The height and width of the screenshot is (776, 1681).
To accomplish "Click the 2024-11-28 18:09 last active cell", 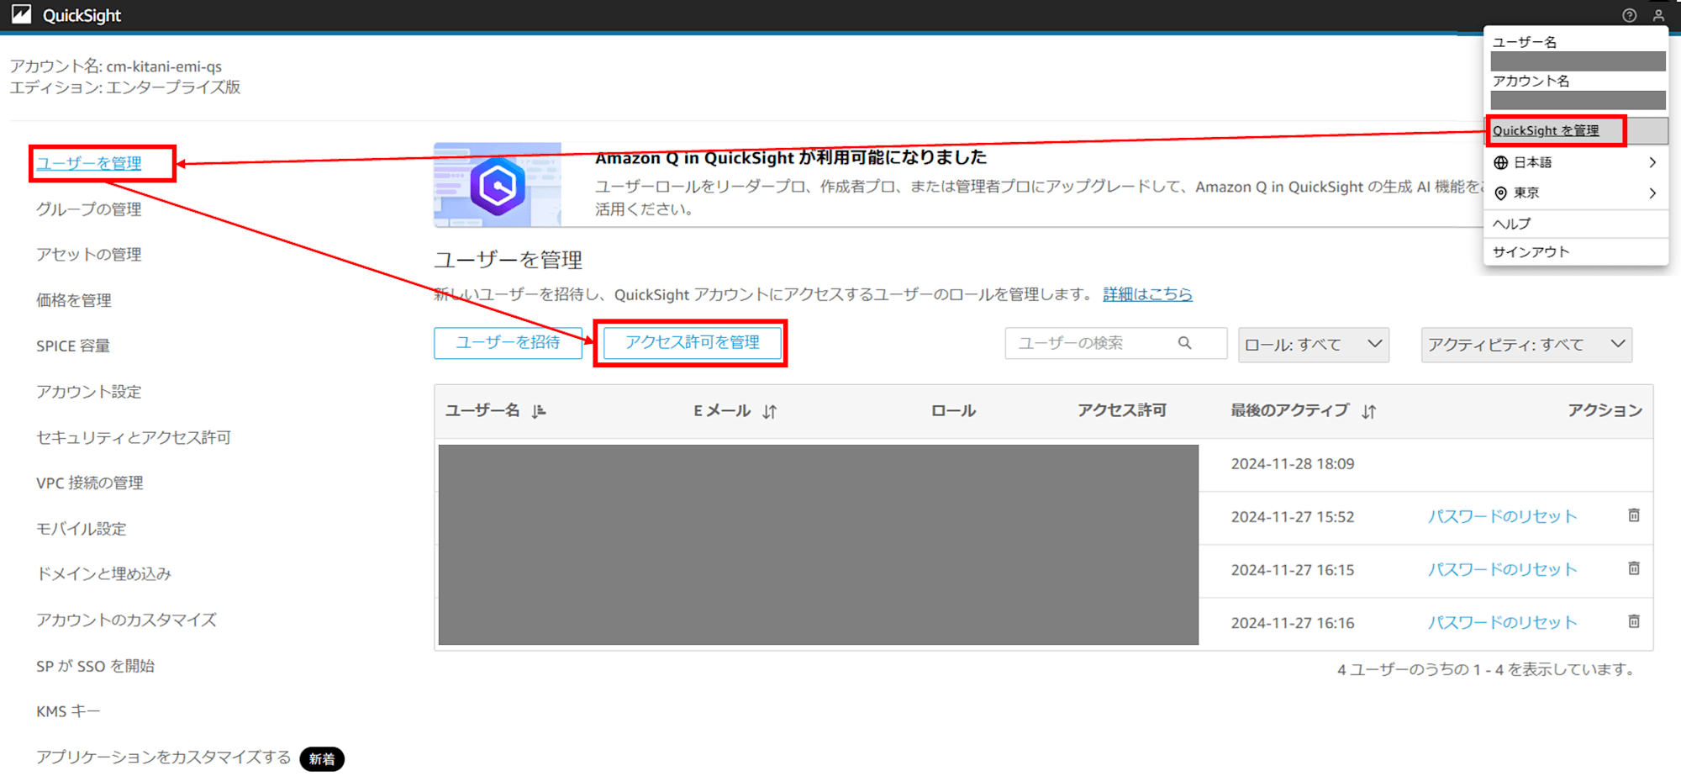I will point(1293,464).
